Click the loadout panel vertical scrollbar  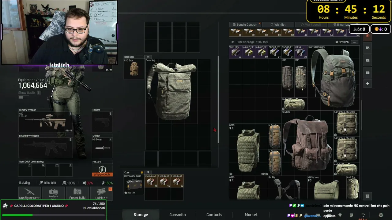tap(218, 99)
